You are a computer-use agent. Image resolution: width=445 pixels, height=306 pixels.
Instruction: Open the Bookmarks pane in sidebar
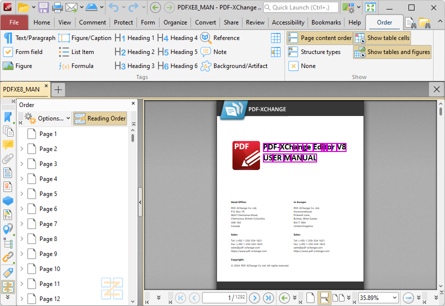click(x=8, y=117)
